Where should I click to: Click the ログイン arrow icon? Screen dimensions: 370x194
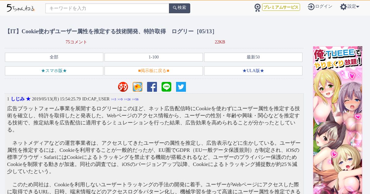[x=311, y=6]
